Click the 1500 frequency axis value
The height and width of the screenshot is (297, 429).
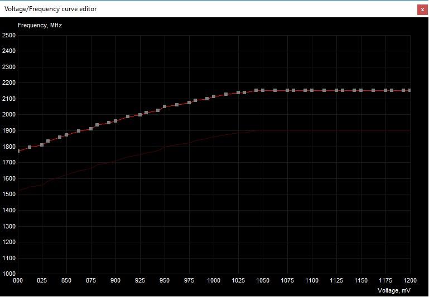click(x=9, y=194)
